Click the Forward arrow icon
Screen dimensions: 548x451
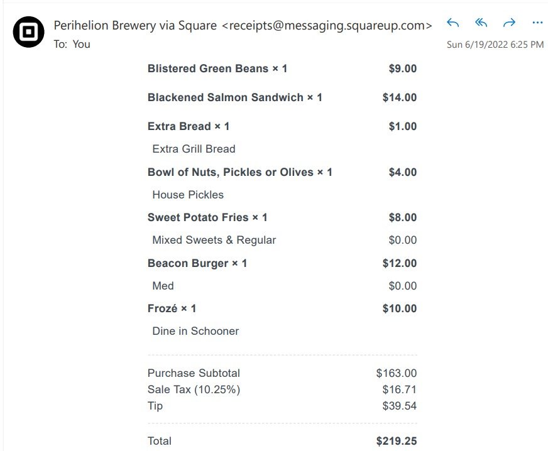coord(509,23)
